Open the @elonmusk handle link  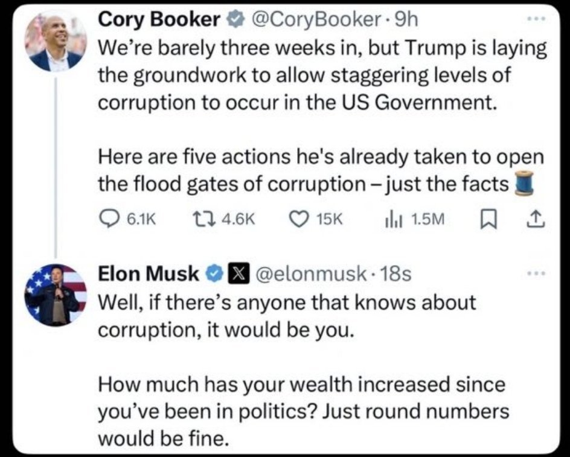pyautogui.click(x=311, y=274)
